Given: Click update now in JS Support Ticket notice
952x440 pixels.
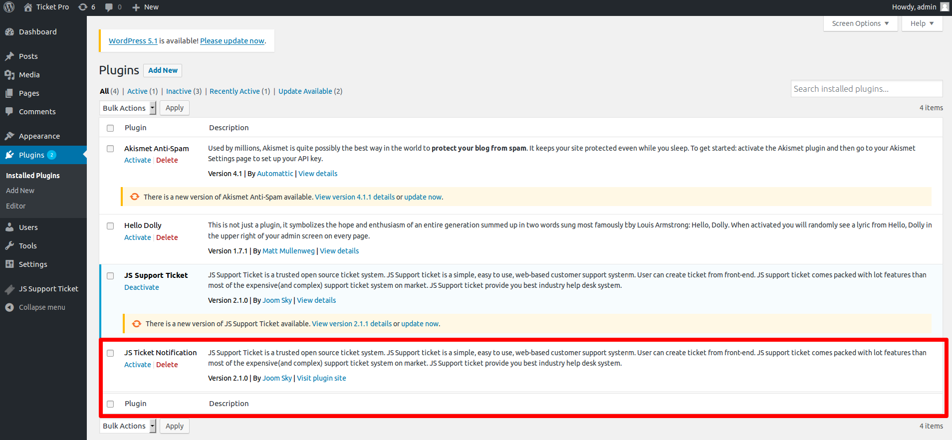Looking at the screenshot, I should [x=420, y=324].
